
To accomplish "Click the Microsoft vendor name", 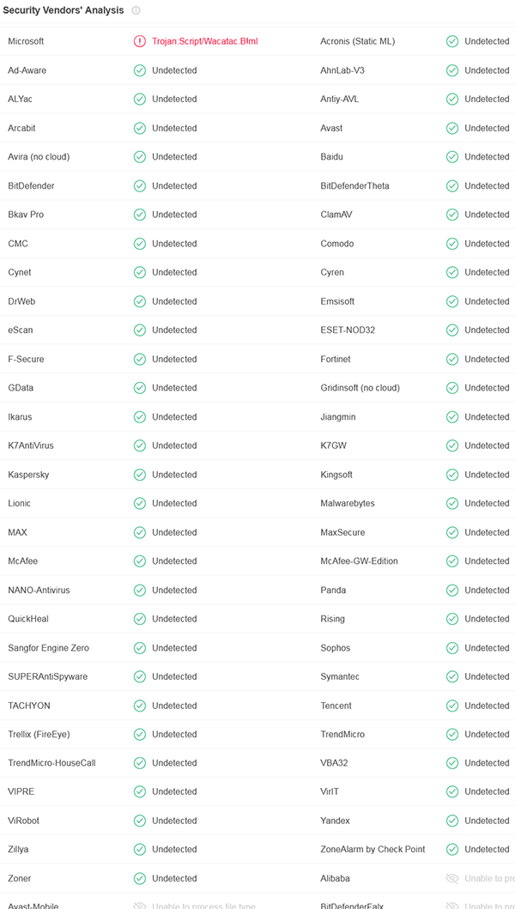I will [x=26, y=41].
